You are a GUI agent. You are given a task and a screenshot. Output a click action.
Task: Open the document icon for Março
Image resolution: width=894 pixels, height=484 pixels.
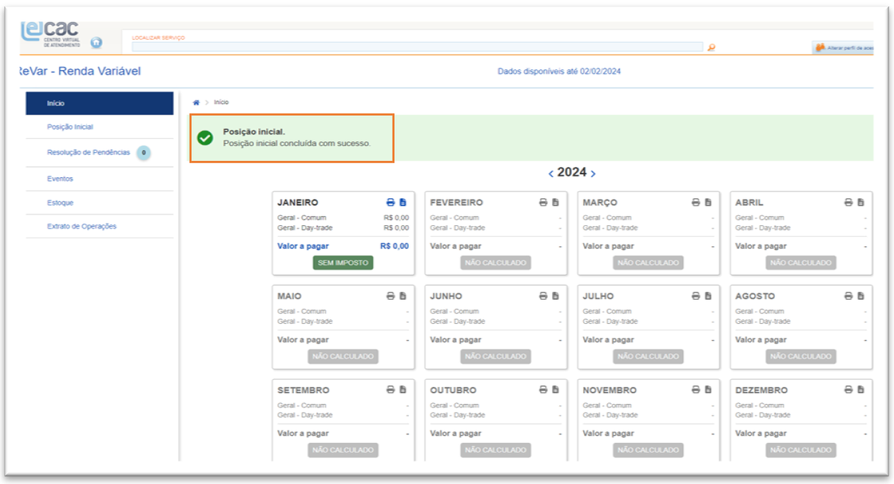click(708, 202)
